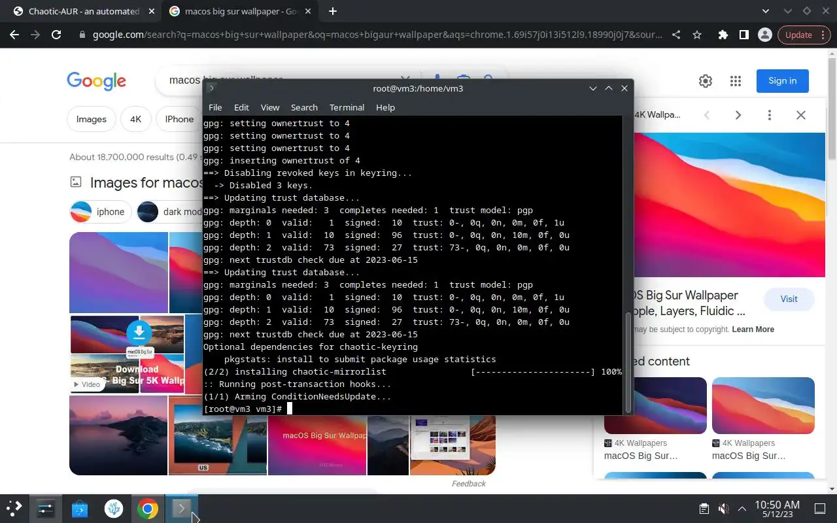Click the Chrome page vertical scrollbar
Image resolution: width=837 pixels, height=523 pixels.
click(832, 108)
